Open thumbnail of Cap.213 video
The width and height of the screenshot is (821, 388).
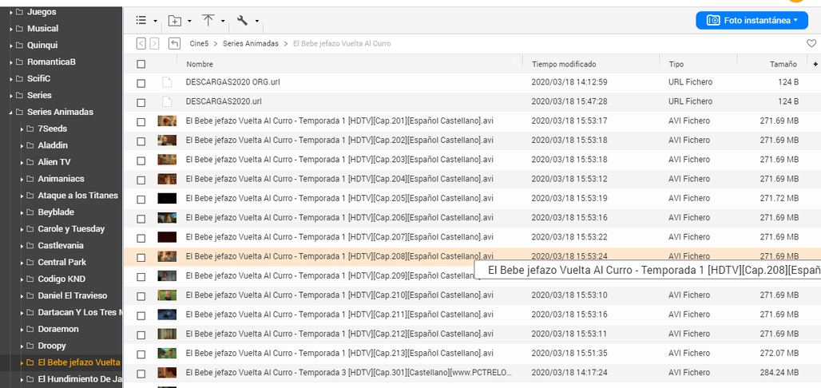[167, 353]
